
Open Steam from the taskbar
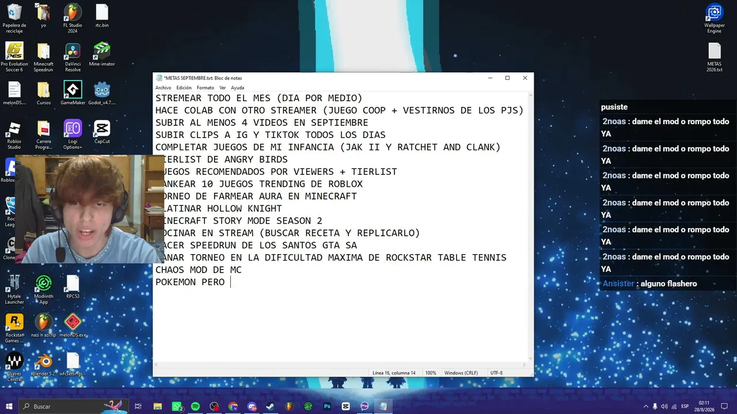pos(270,406)
